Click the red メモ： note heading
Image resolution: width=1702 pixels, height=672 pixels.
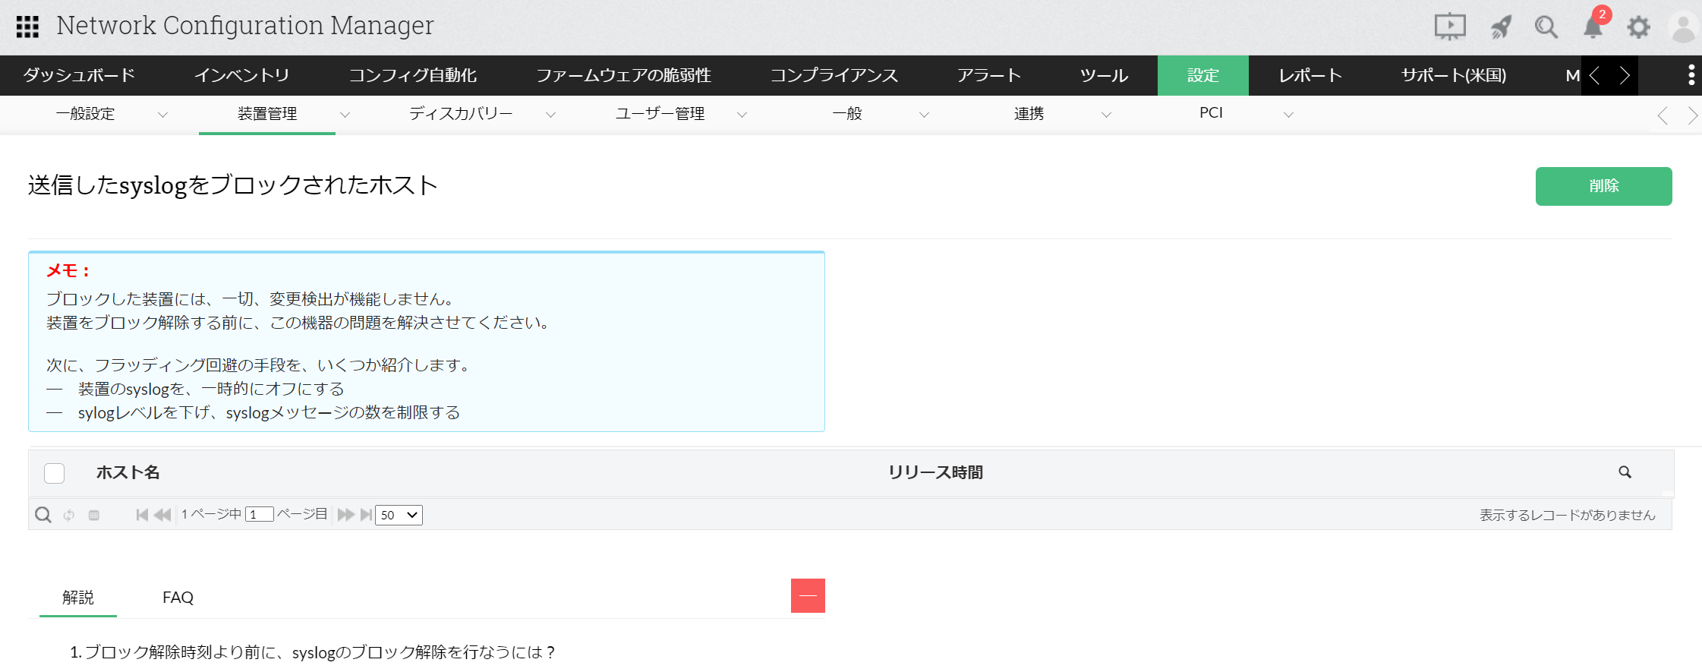[68, 271]
